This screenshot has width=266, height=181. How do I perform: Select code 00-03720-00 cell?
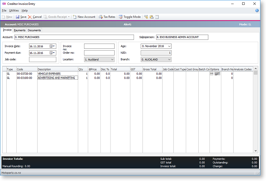click(27, 74)
